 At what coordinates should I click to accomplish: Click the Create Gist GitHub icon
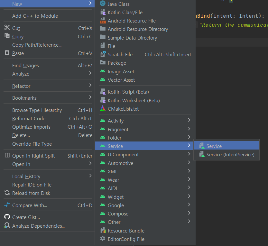[7, 217]
